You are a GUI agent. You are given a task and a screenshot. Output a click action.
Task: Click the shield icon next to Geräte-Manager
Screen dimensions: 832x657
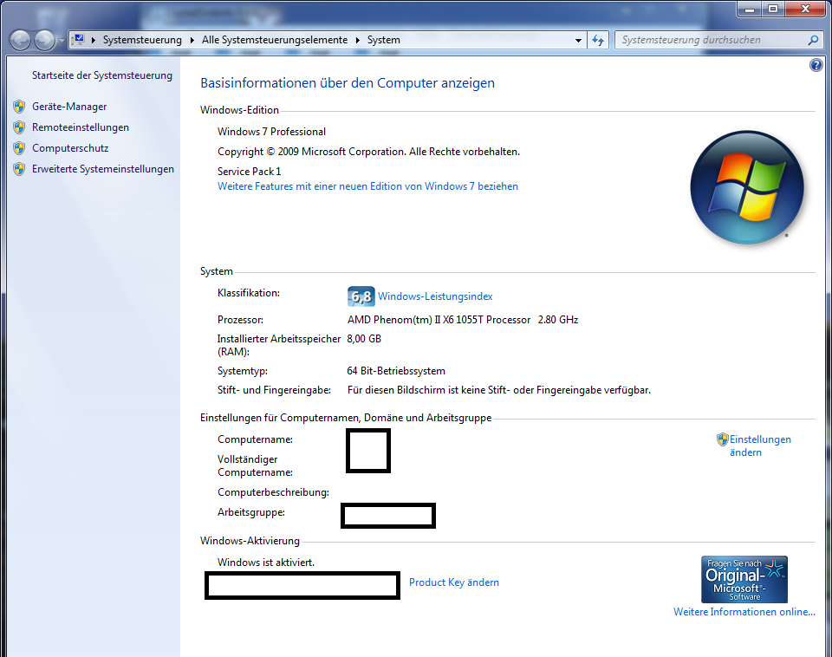pyautogui.click(x=19, y=107)
